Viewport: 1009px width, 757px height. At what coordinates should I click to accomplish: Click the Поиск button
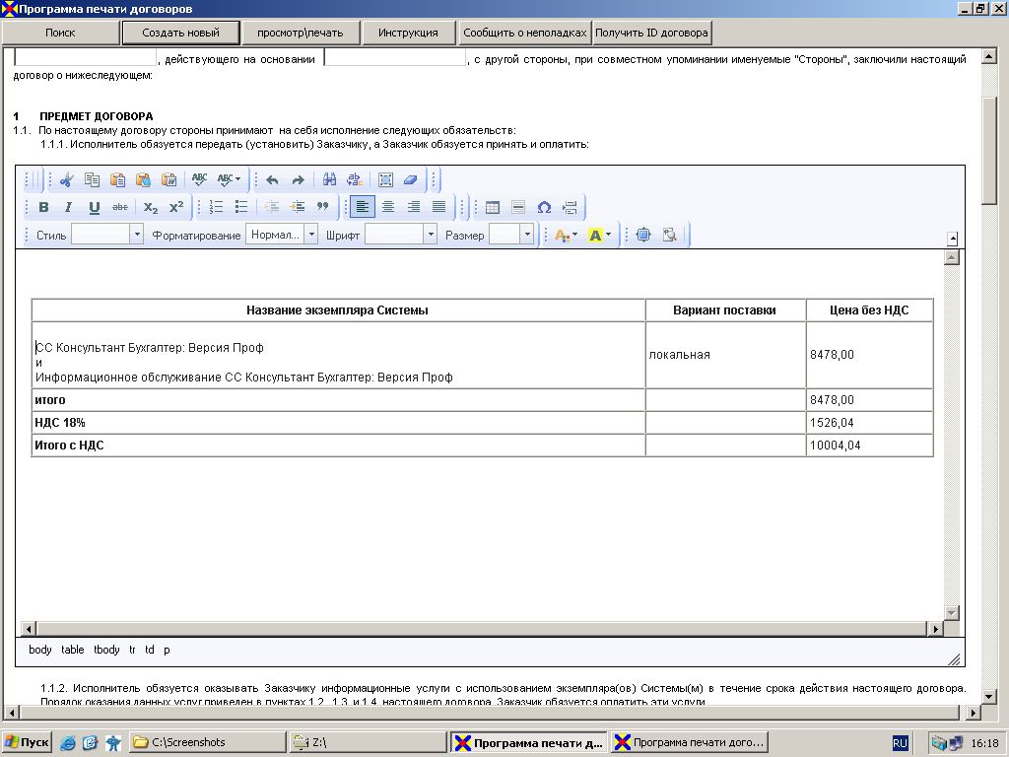[x=60, y=33]
